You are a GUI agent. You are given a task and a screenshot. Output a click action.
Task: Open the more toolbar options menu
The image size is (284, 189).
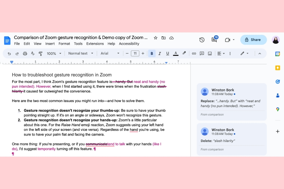pyautogui.click(x=230, y=53)
